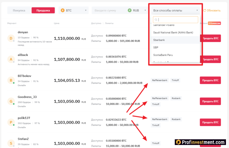Click Продать BTC in BITbokov's row
The image size is (229, 148).
click(x=210, y=80)
